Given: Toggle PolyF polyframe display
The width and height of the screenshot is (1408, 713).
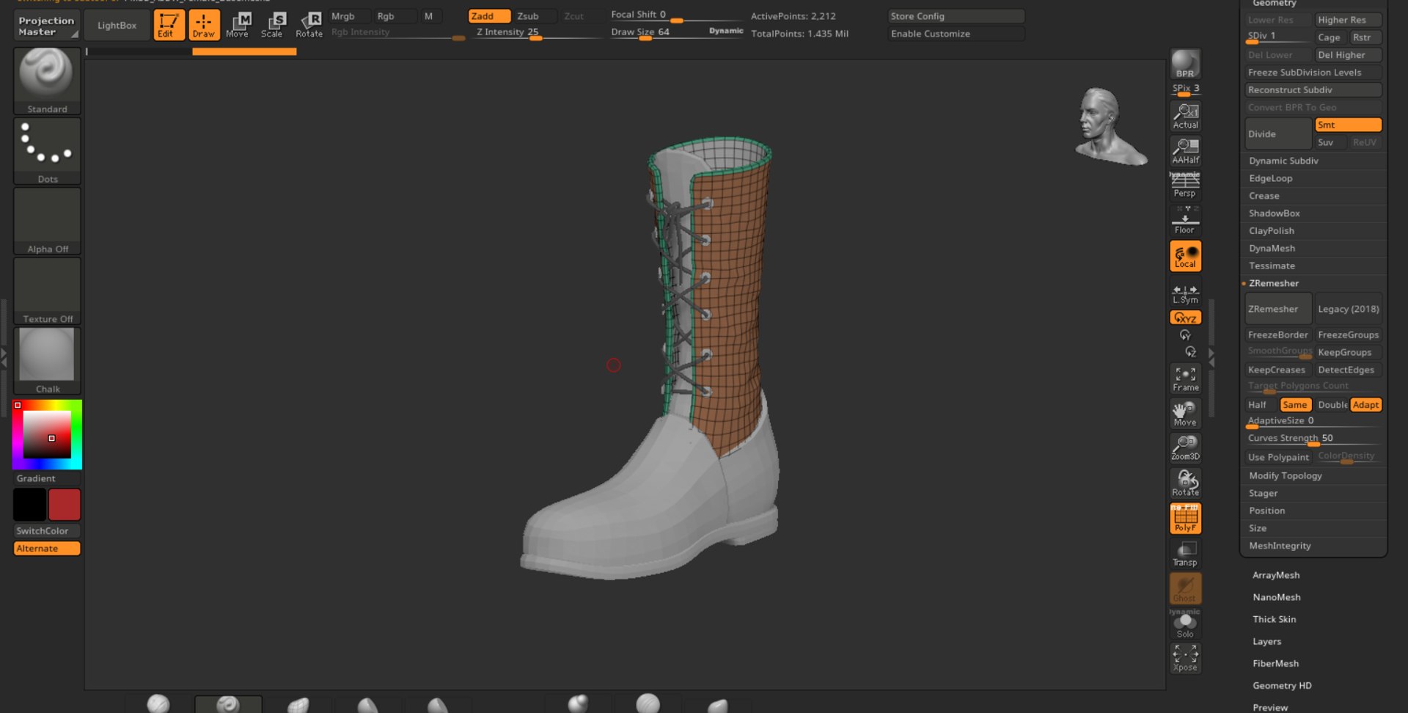Looking at the screenshot, I should pyautogui.click(x=1185, y=518).
